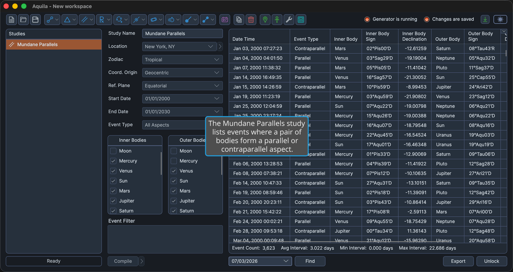Screen dimensions: 513x272
Task: Sort by Inner Body Declination column header
Action: tap(415, 36)
